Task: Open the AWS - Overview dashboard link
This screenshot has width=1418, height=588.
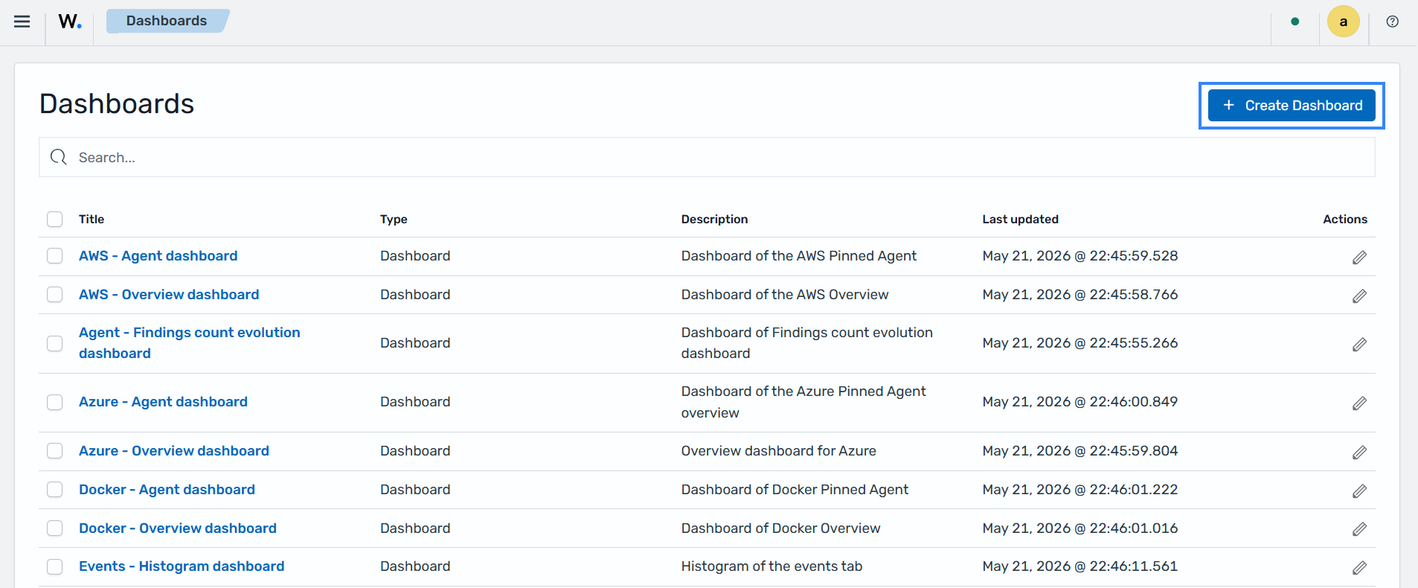Action: coord(169,295)
